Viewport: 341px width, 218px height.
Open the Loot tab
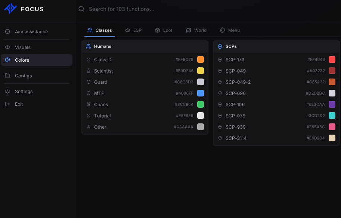[164, 30]
